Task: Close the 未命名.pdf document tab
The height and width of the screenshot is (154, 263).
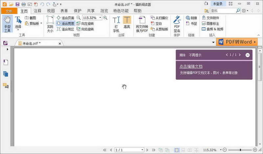Action: [60, 44]
